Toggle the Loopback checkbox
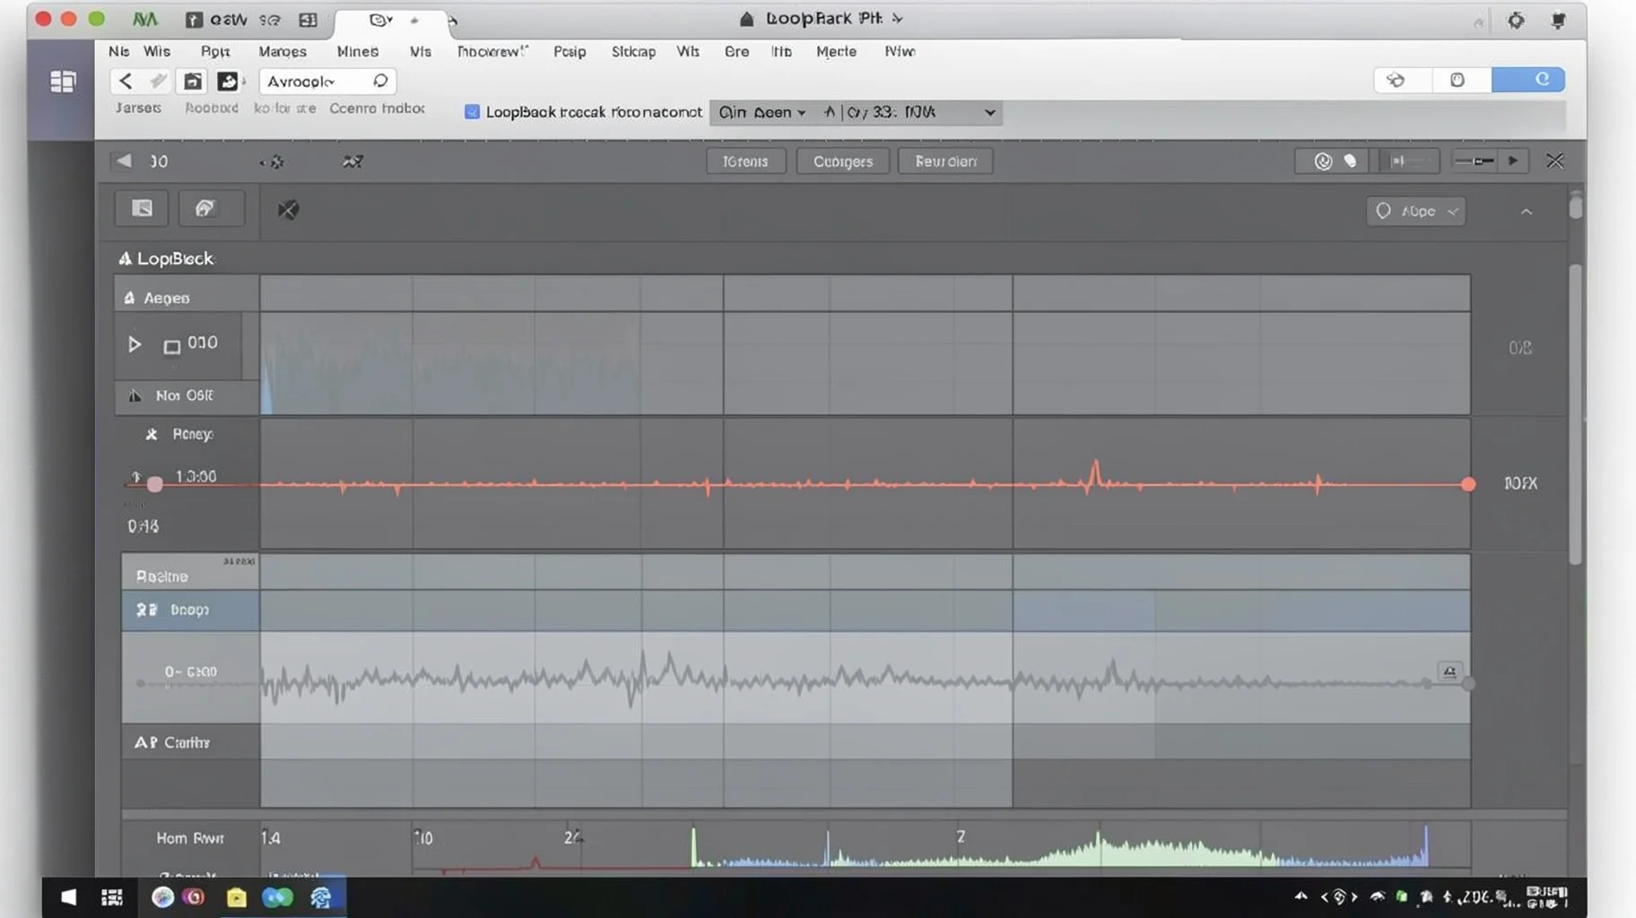Viewport: 1636px width, 918px height. click(x=472, y=112)
